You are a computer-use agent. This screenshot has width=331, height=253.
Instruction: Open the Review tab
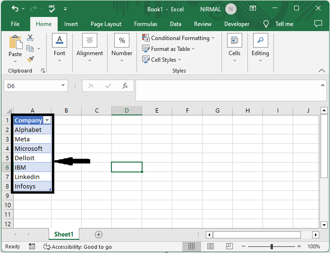point(203,24)
